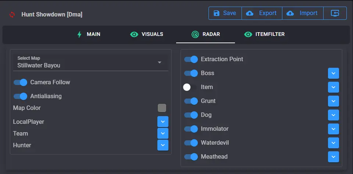Open the Select Map dropdown
The image size is (353, 174).
91,63
